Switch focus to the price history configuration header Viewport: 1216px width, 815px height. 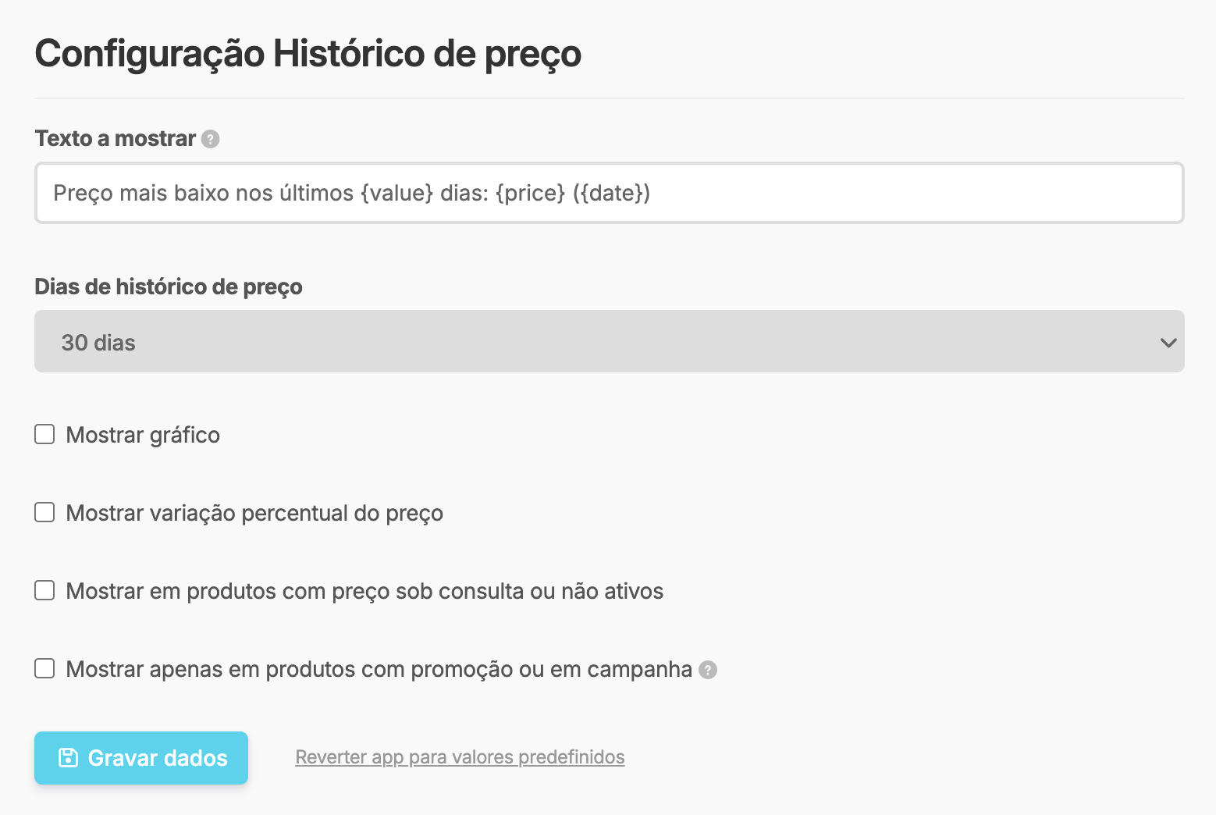307,53
